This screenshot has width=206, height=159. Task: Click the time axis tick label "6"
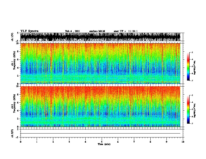pos(118,142)
